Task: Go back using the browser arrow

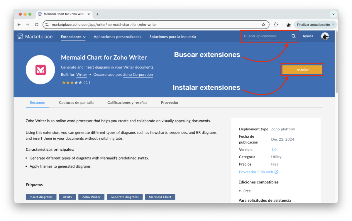Action: (19, 25)
